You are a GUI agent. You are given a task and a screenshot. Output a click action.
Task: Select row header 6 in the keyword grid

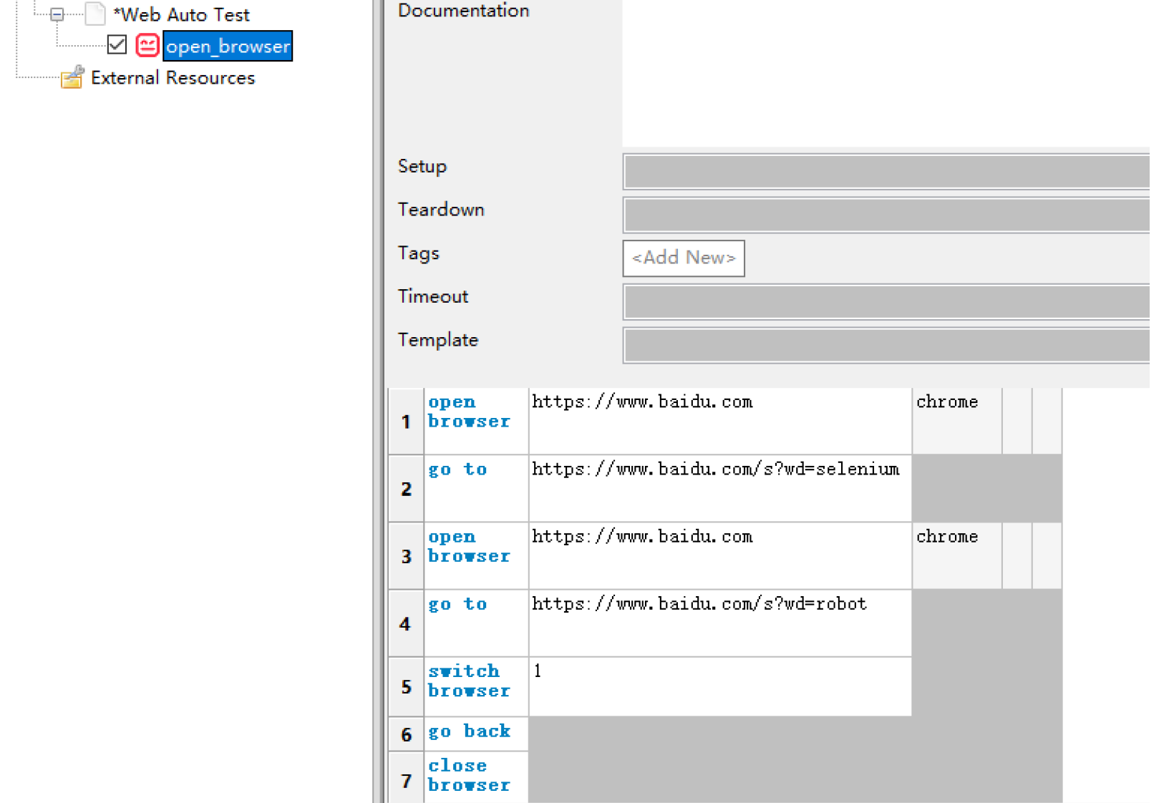406,734
